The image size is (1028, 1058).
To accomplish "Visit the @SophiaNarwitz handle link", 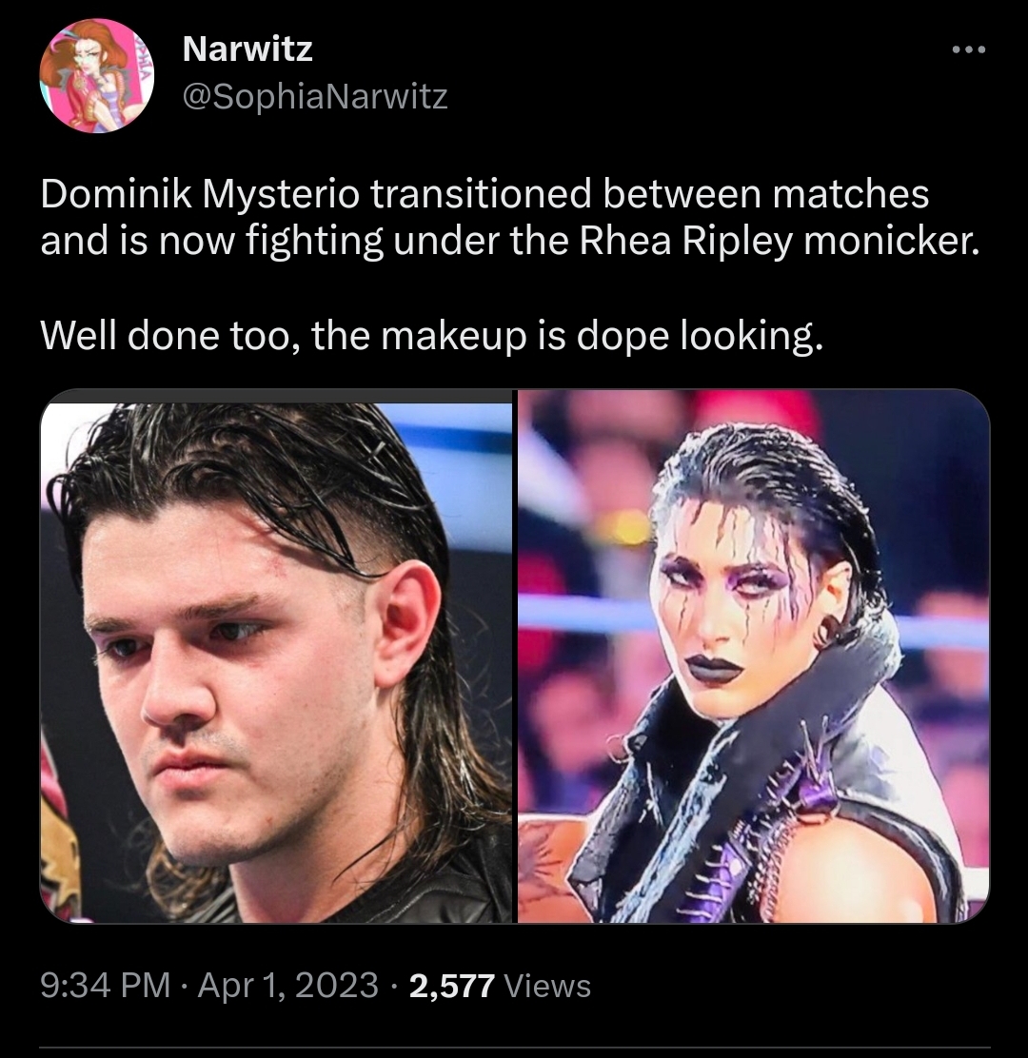I will (315, 96).
